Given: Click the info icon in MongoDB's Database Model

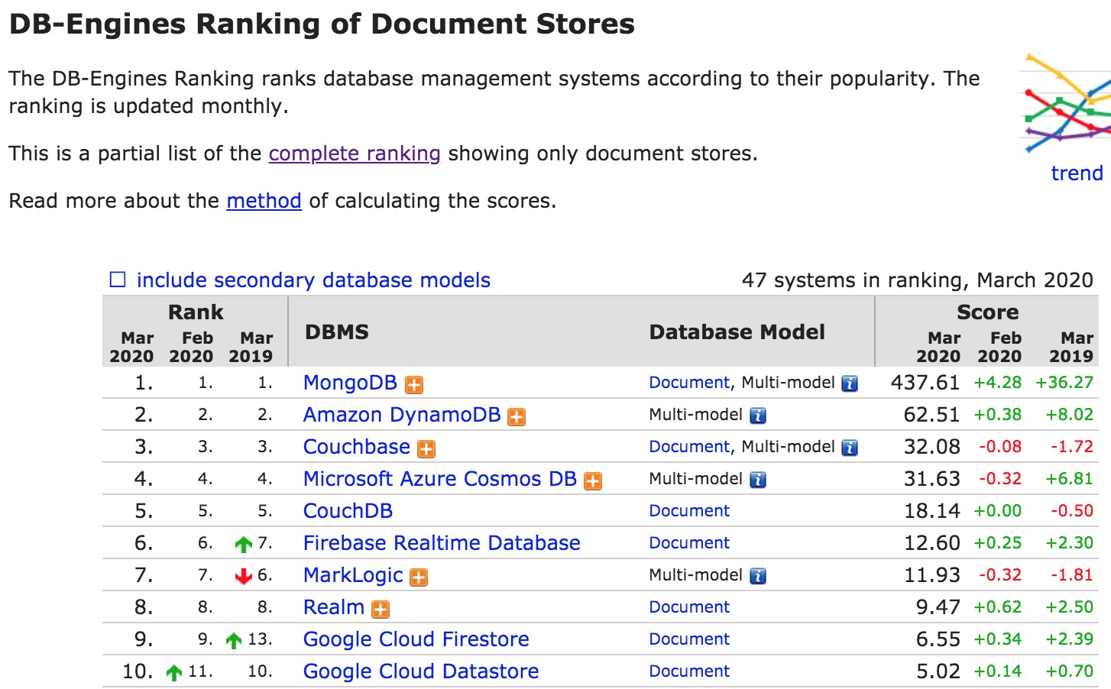Looking at the screenshot, I should (850, 383).
